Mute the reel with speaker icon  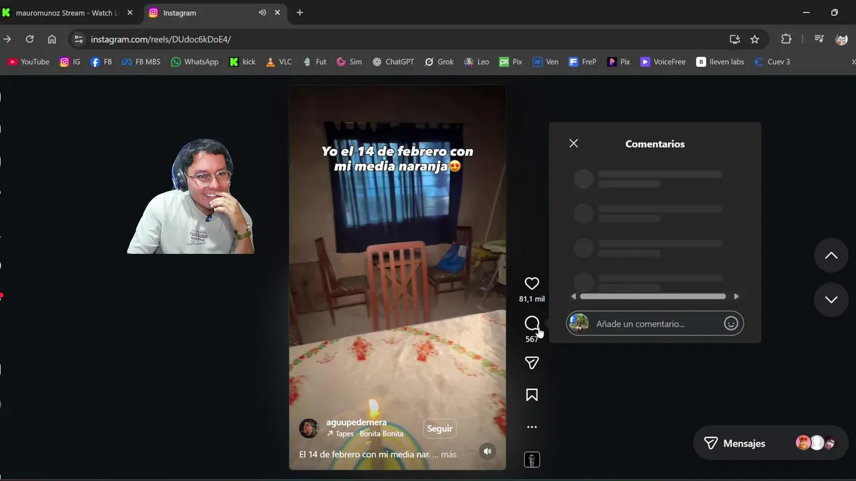pyautogui.click(x=488, y=451)
